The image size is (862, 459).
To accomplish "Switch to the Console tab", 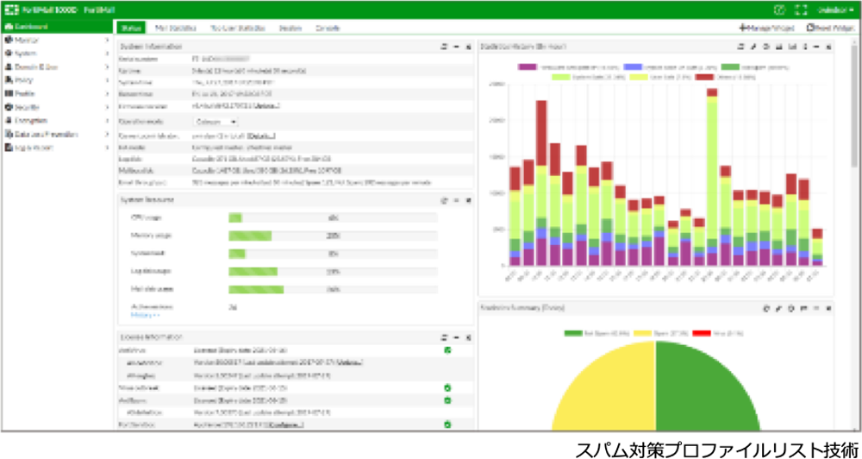I will click(x=327, y=28).
